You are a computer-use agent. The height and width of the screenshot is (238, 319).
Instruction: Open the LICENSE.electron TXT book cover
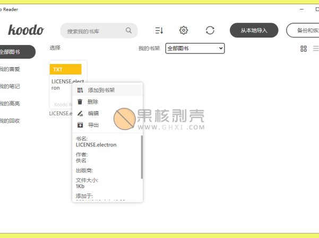coord(68,84)
